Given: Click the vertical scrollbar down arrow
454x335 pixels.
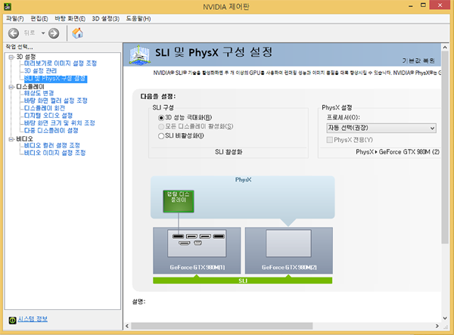Looking at the screenshot, I should click(445, 318).
